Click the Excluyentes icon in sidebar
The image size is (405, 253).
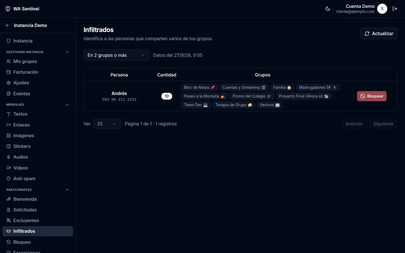coord(8,220)
